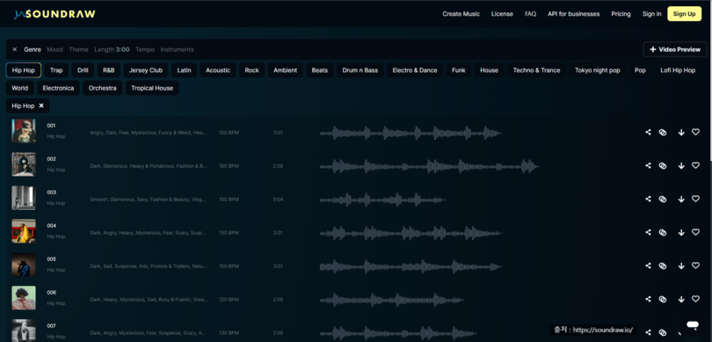Viewport: 712px width, 342px height.
Task: Download track 006
Action: [681, 299]
